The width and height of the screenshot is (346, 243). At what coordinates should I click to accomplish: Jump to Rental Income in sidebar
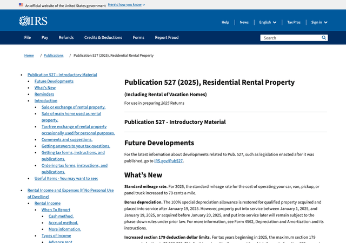tap(48, 203)
